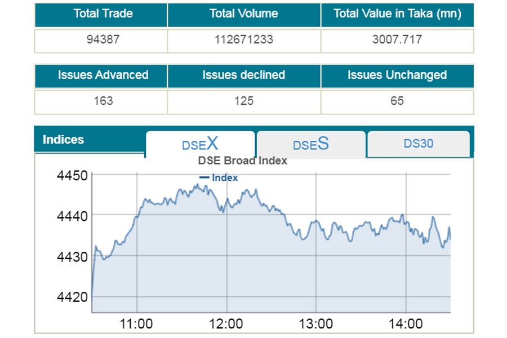The height and width of the screenshot is (338, 507).
Task: Open the DSES index tab
Action: click(311, 144)
